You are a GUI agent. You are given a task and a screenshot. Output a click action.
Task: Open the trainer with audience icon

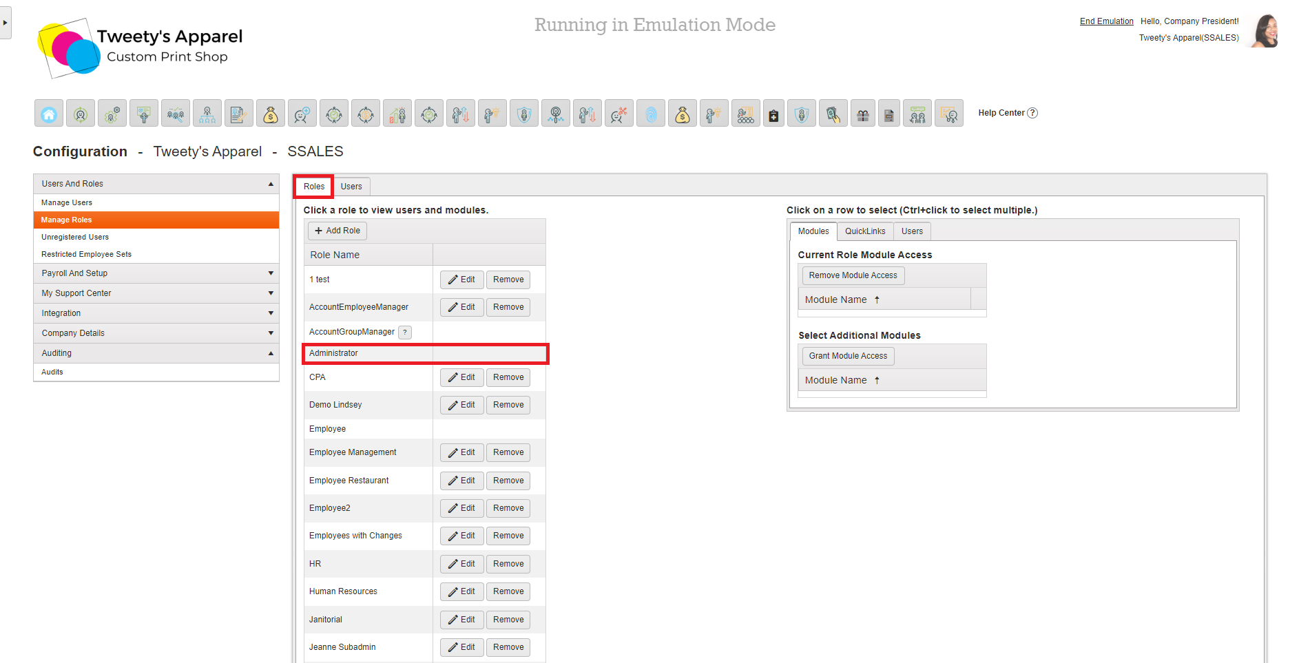tap(746, 113)
